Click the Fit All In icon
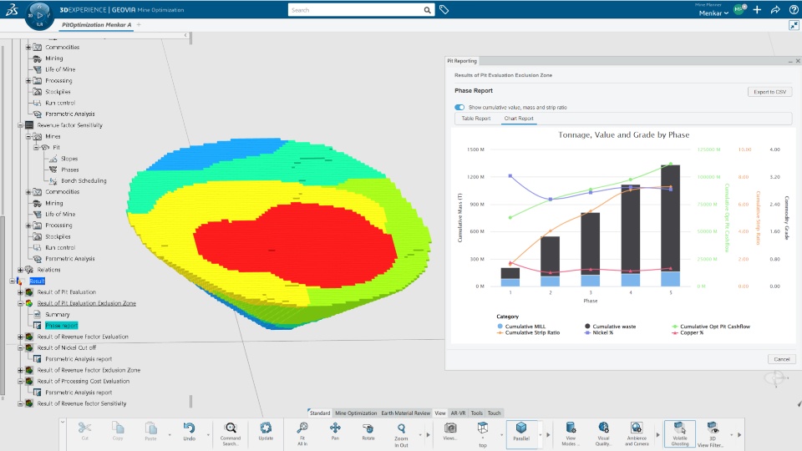The height and width of the screenshot is (451, 802). [x=302, y=428]
